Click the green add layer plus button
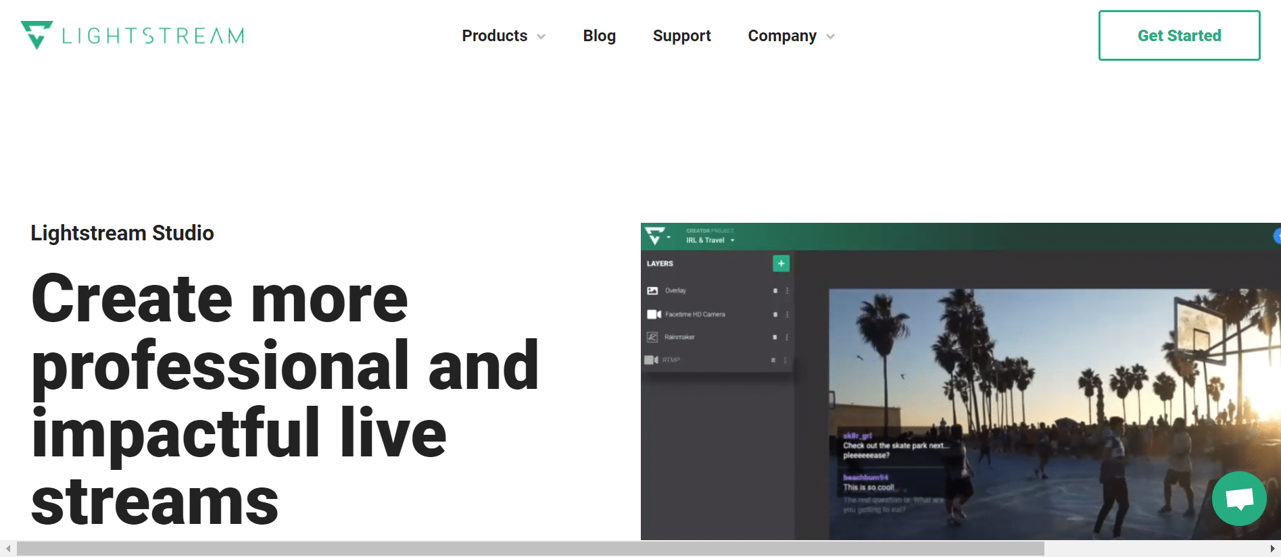This screenshot has height=557, width=1281. (781, 263)
